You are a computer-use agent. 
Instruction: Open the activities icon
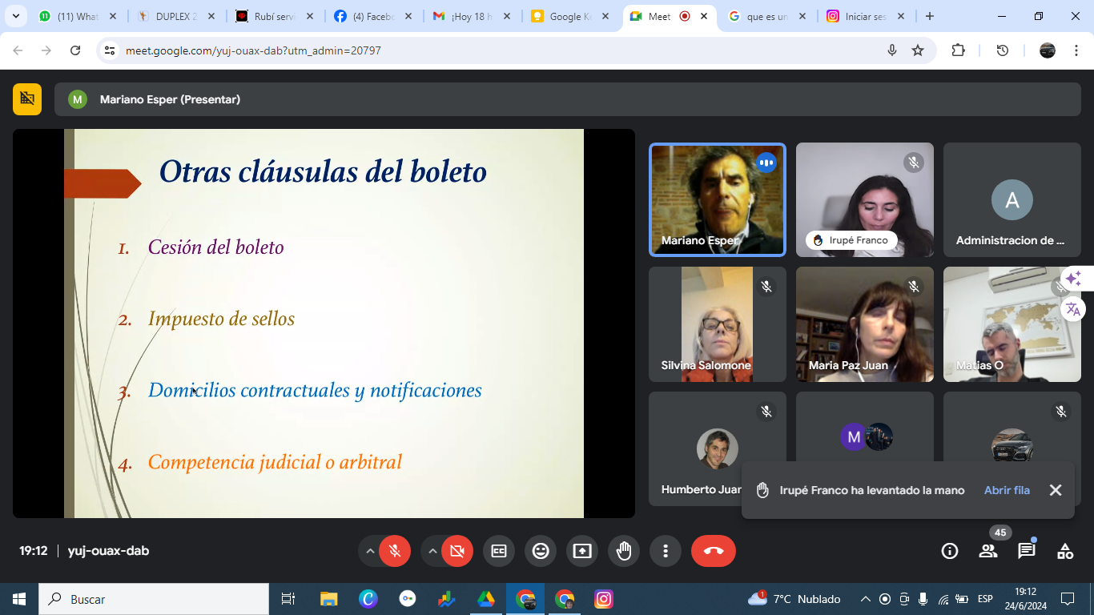[x=1064, y=551]
